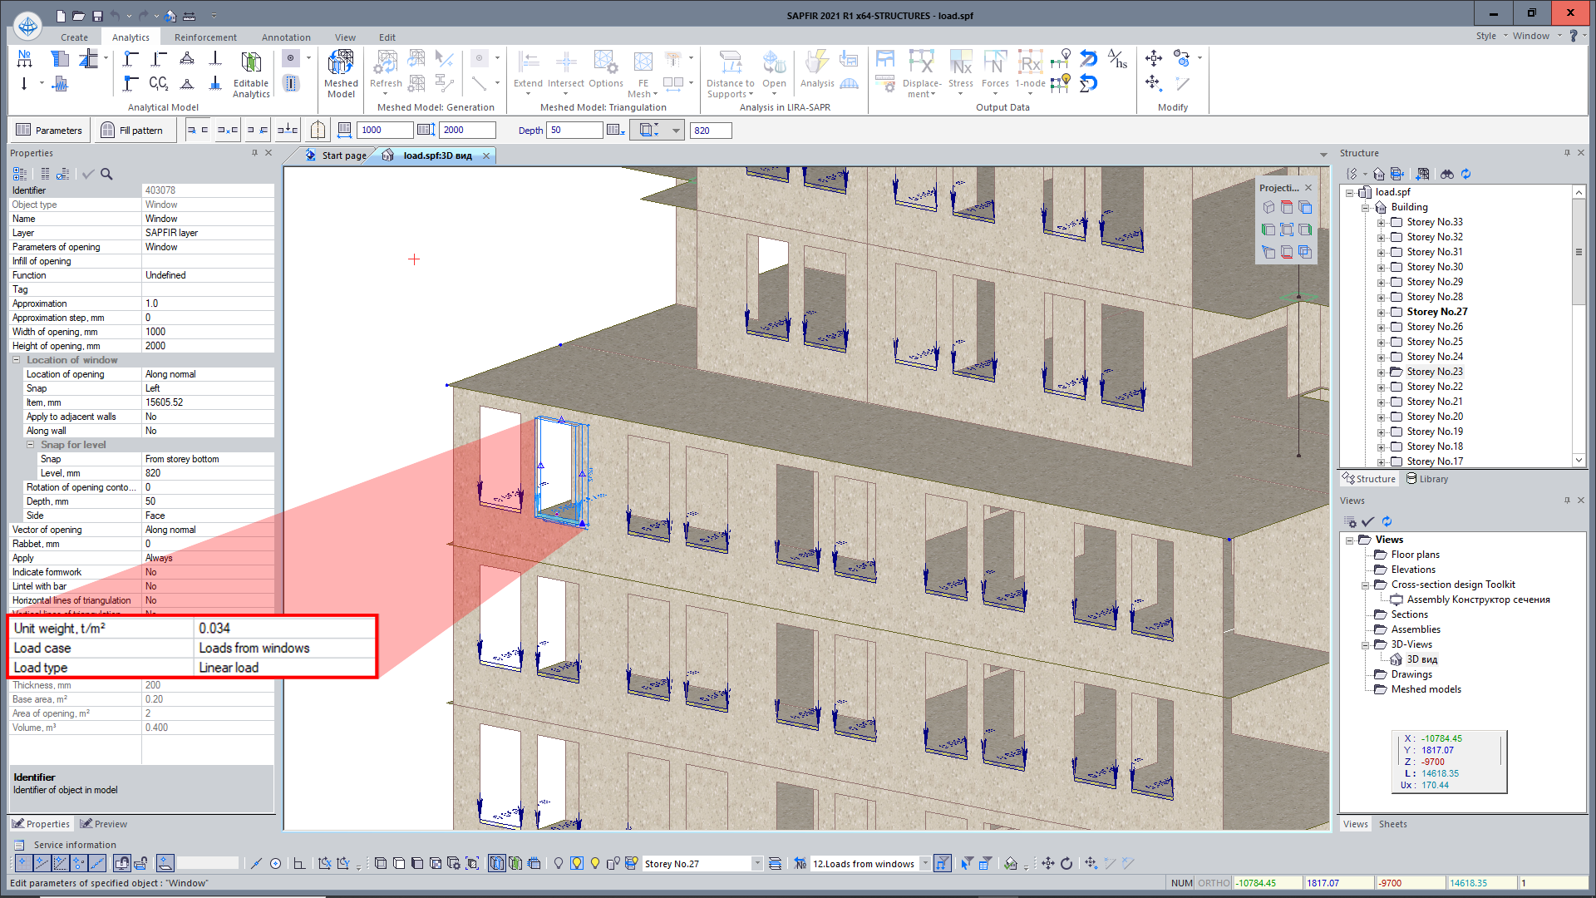
Task: Open Editable Analytics tool
Action: tap(250, 64)
